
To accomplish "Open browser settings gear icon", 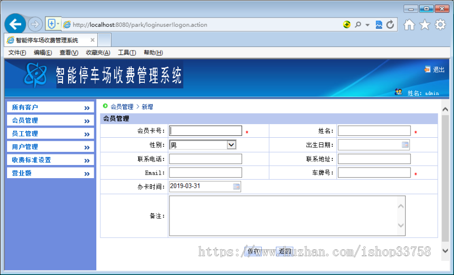I will pyautogui.click(x=440, y=25).
